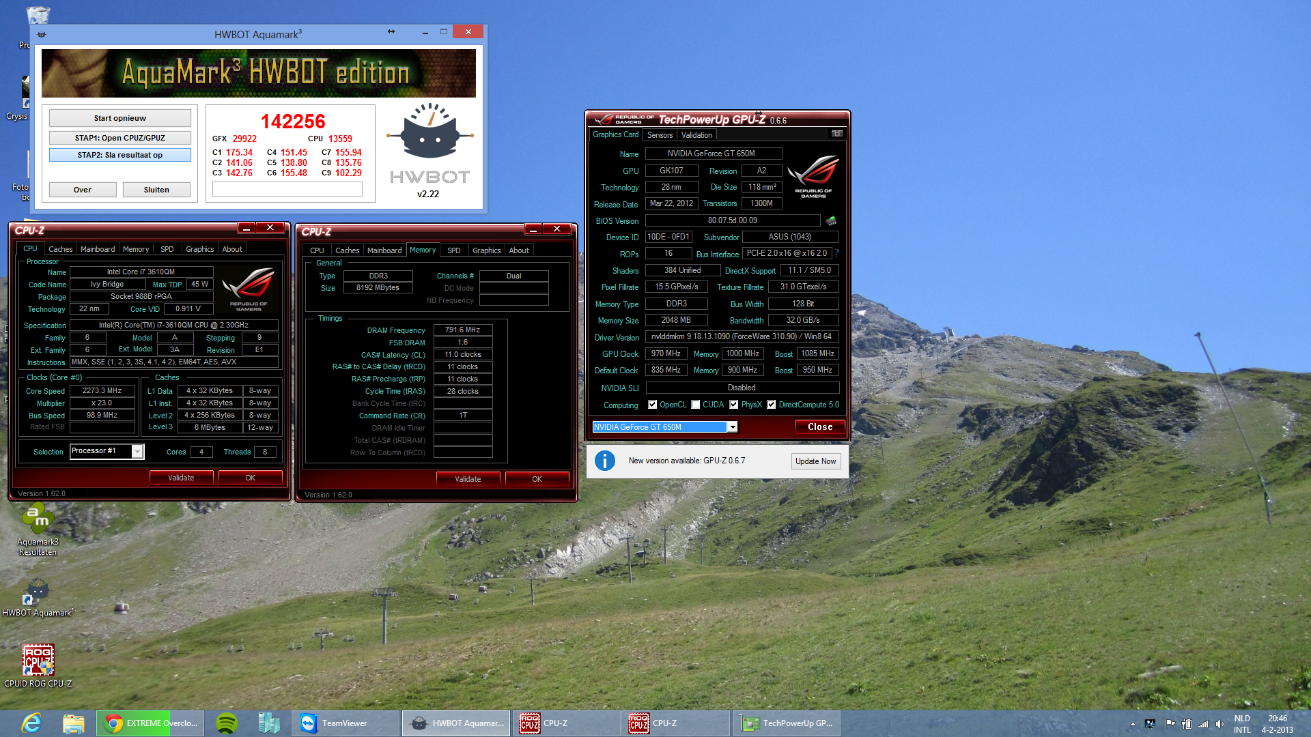Open the NVIDIA GeForce GT 650M GPU dropdown
Viewport: 1311px width, 737px height.
point(732,427)
